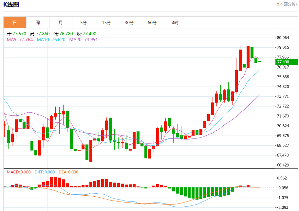The image size is (299, 211).
Task: Click the 67.478 price axis label
Action: (x=283, y=155)
